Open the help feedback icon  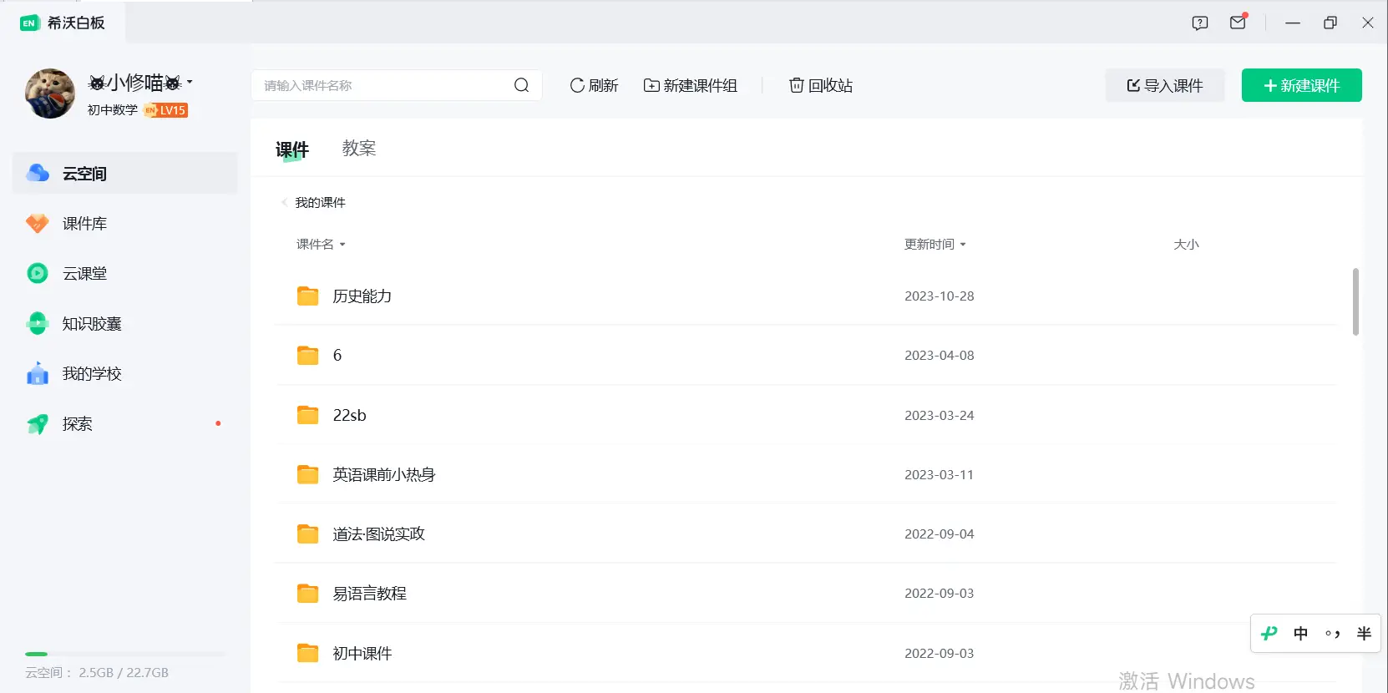tap(1200, 23)
